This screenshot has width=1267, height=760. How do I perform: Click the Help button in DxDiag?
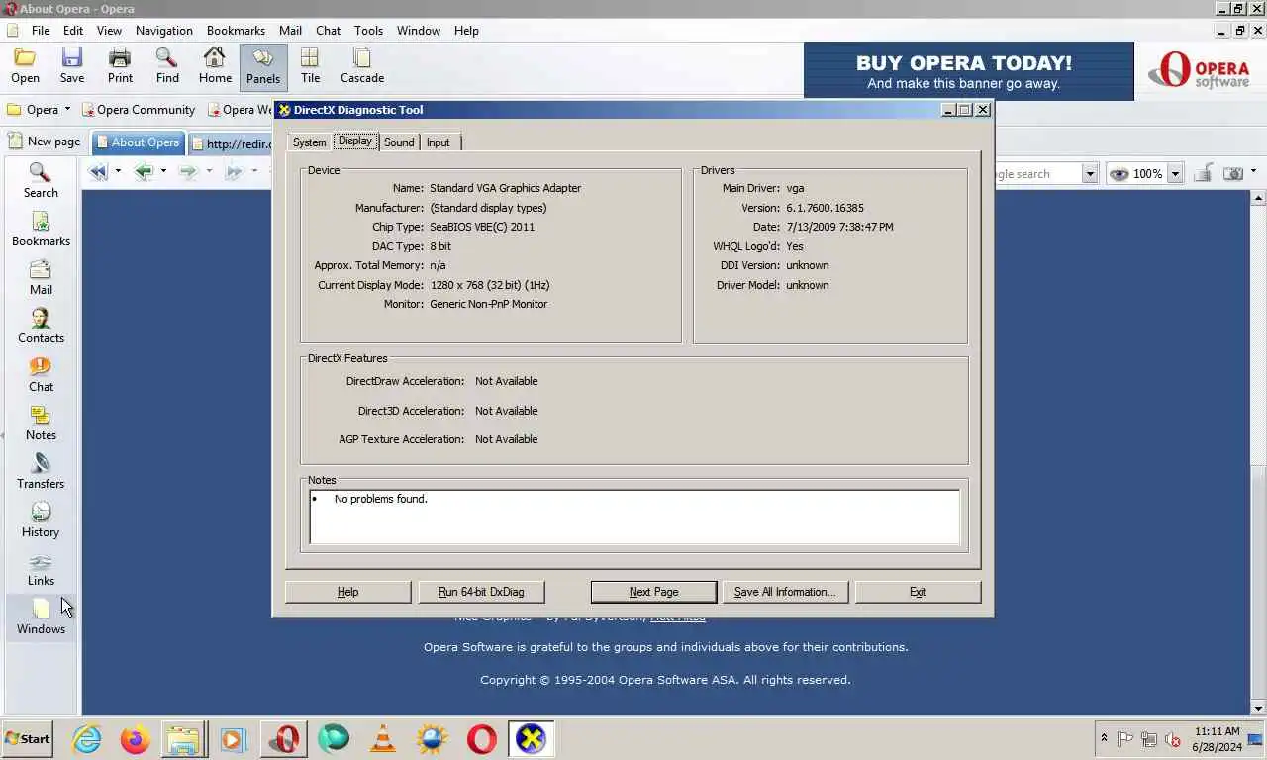(347, 592)
